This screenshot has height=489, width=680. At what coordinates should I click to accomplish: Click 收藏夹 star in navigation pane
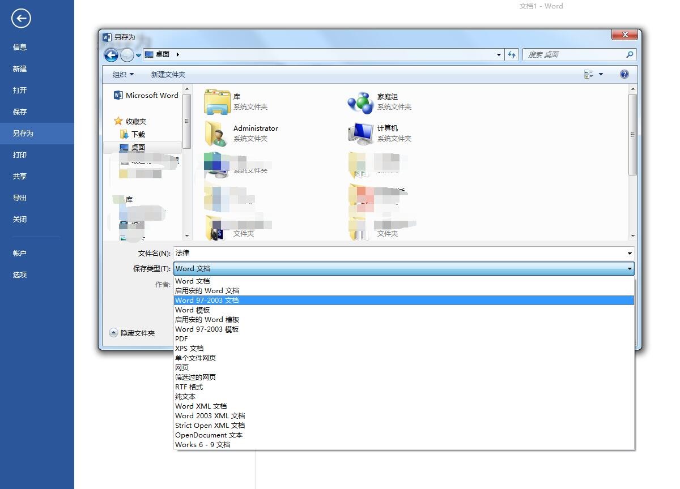click(118, 121)
